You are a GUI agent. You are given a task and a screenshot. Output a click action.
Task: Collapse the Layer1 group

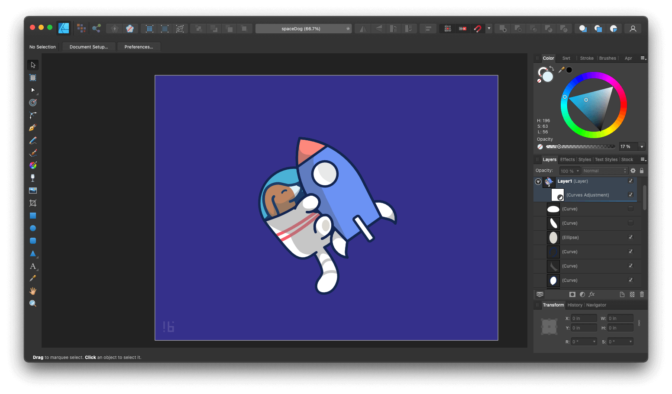pyautogui.click(x=538, y=181)
